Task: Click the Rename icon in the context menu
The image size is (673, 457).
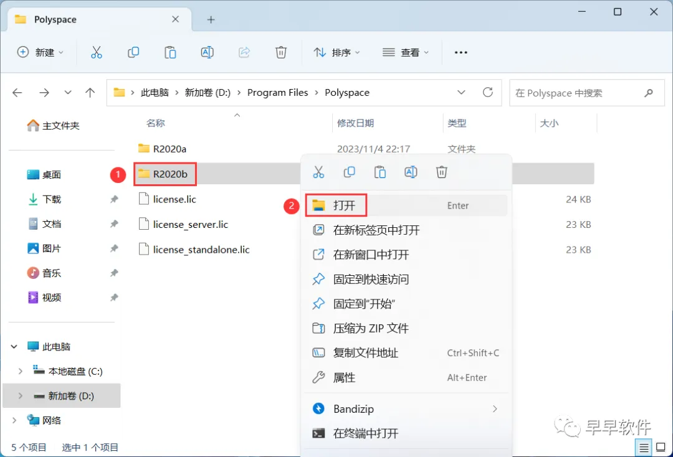Action: pos(411,172)
